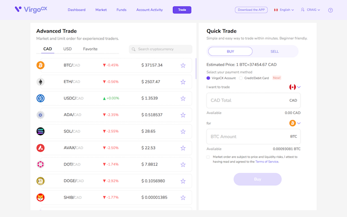347x217 pixels.
Task: Select the Trade navigation button
Action: coord(182,10)
